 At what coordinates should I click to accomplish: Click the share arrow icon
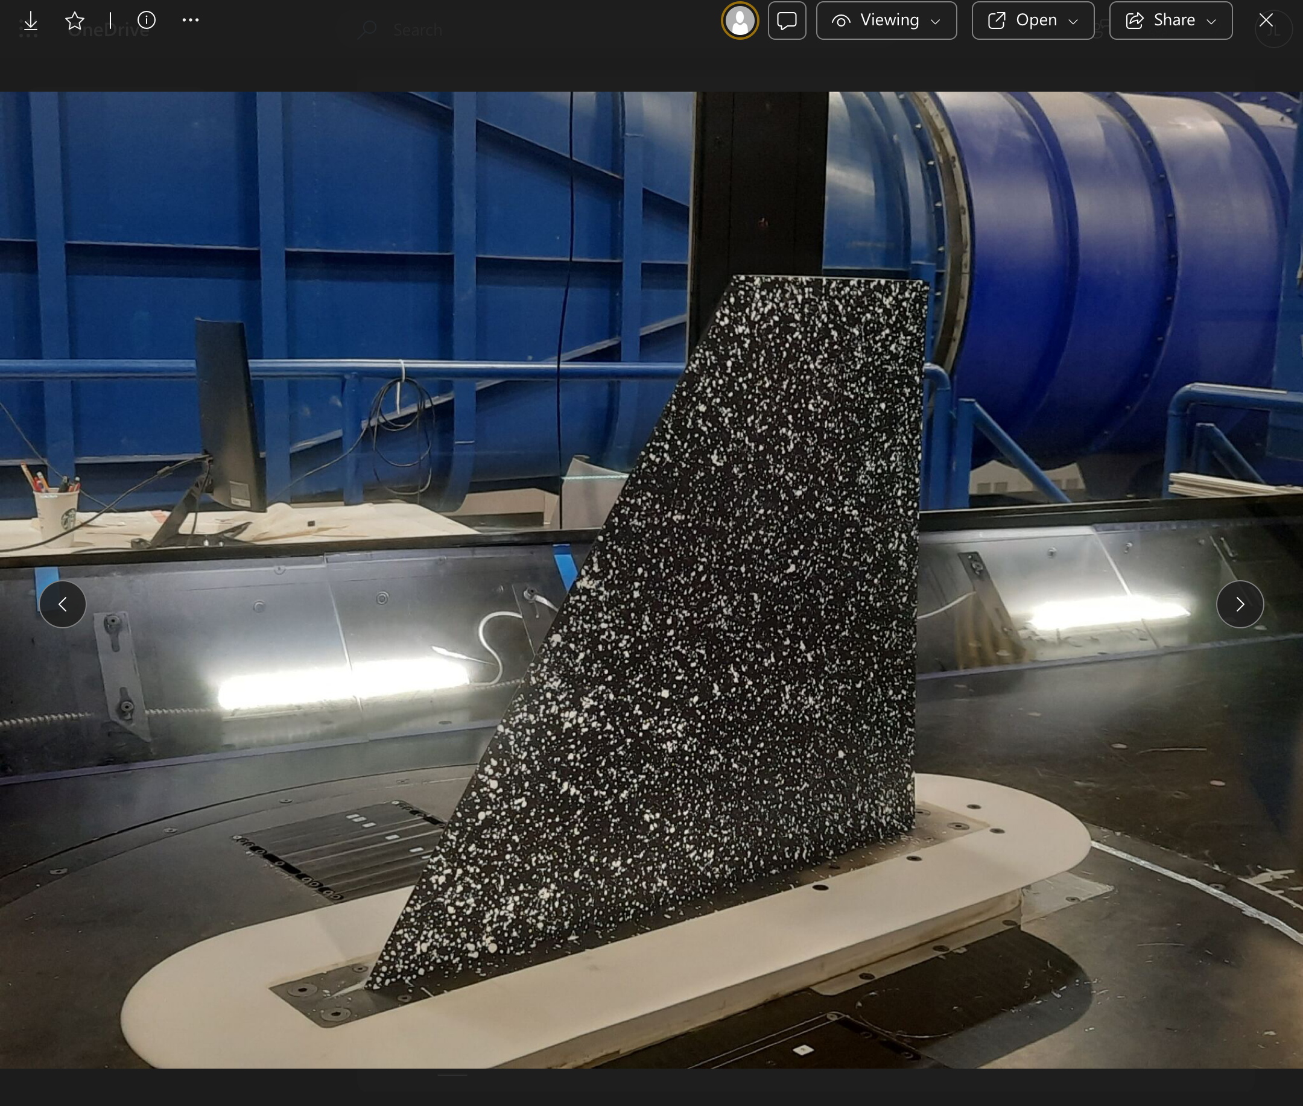1134,21
